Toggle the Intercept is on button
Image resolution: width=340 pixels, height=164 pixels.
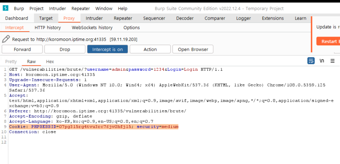(x=108, y=49)
